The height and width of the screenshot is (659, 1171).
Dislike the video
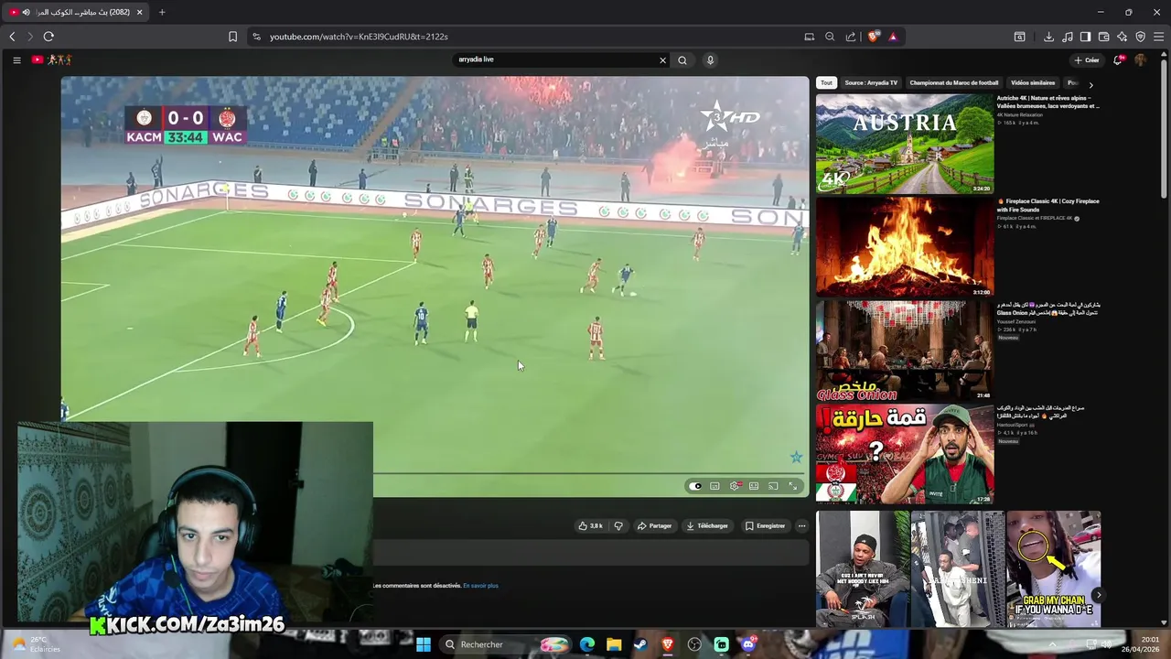coord(618,526)
